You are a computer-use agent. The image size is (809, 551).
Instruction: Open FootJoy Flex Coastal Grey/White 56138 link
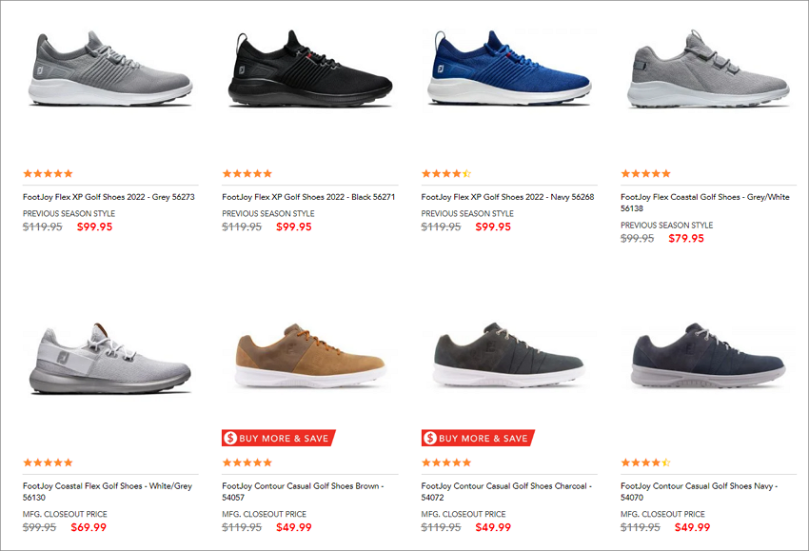click(704, 203)
